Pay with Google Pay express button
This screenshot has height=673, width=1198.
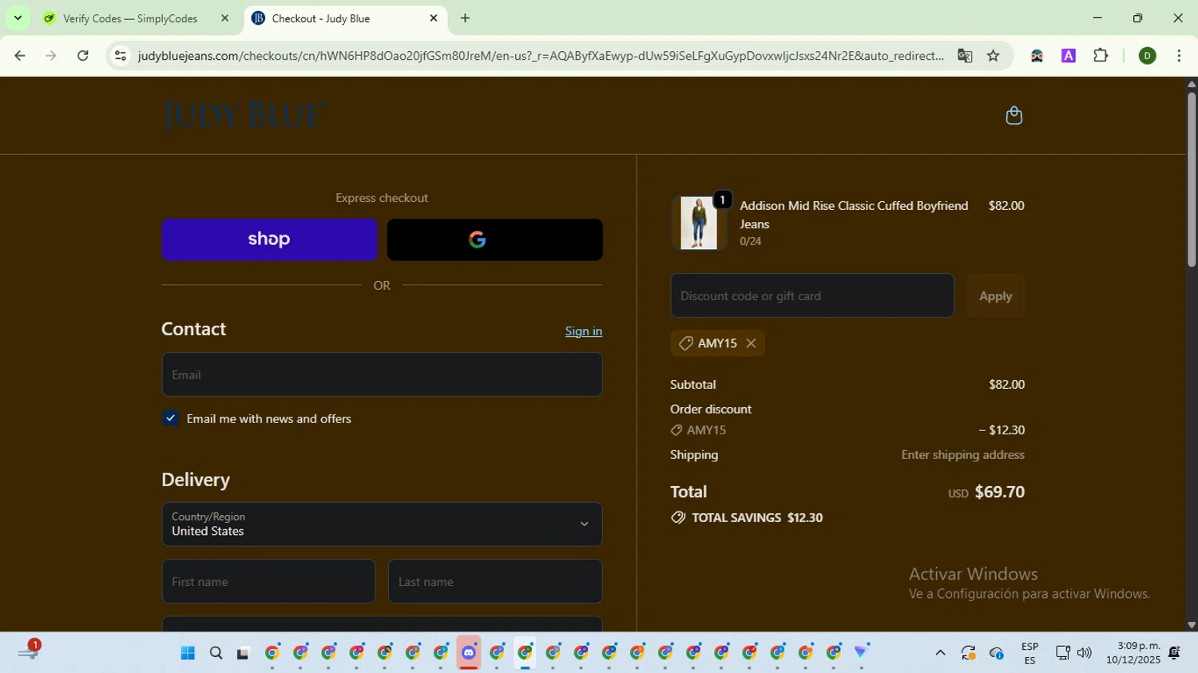point(494,240)
